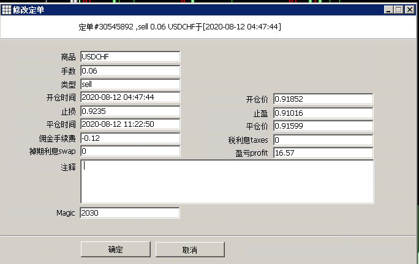Minimize the 修改定单 dialog window
Screen dimensions: 419x264
[389, 10]
